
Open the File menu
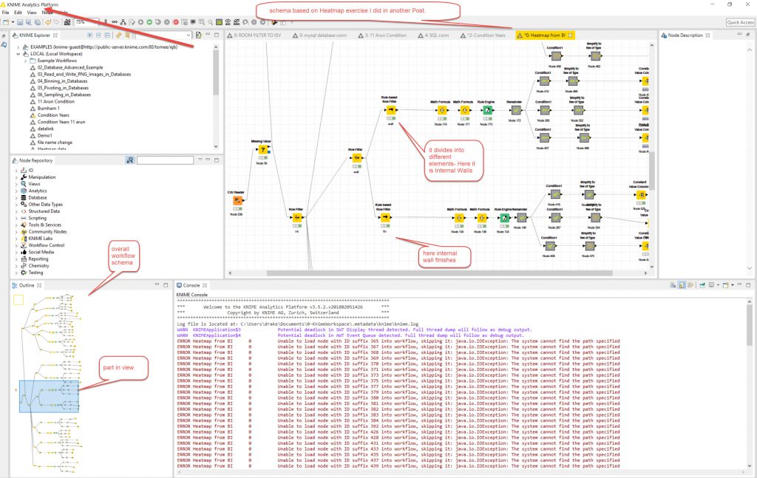click(6, 13)
